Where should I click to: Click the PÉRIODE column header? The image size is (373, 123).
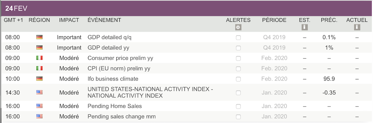pos(274,20)
